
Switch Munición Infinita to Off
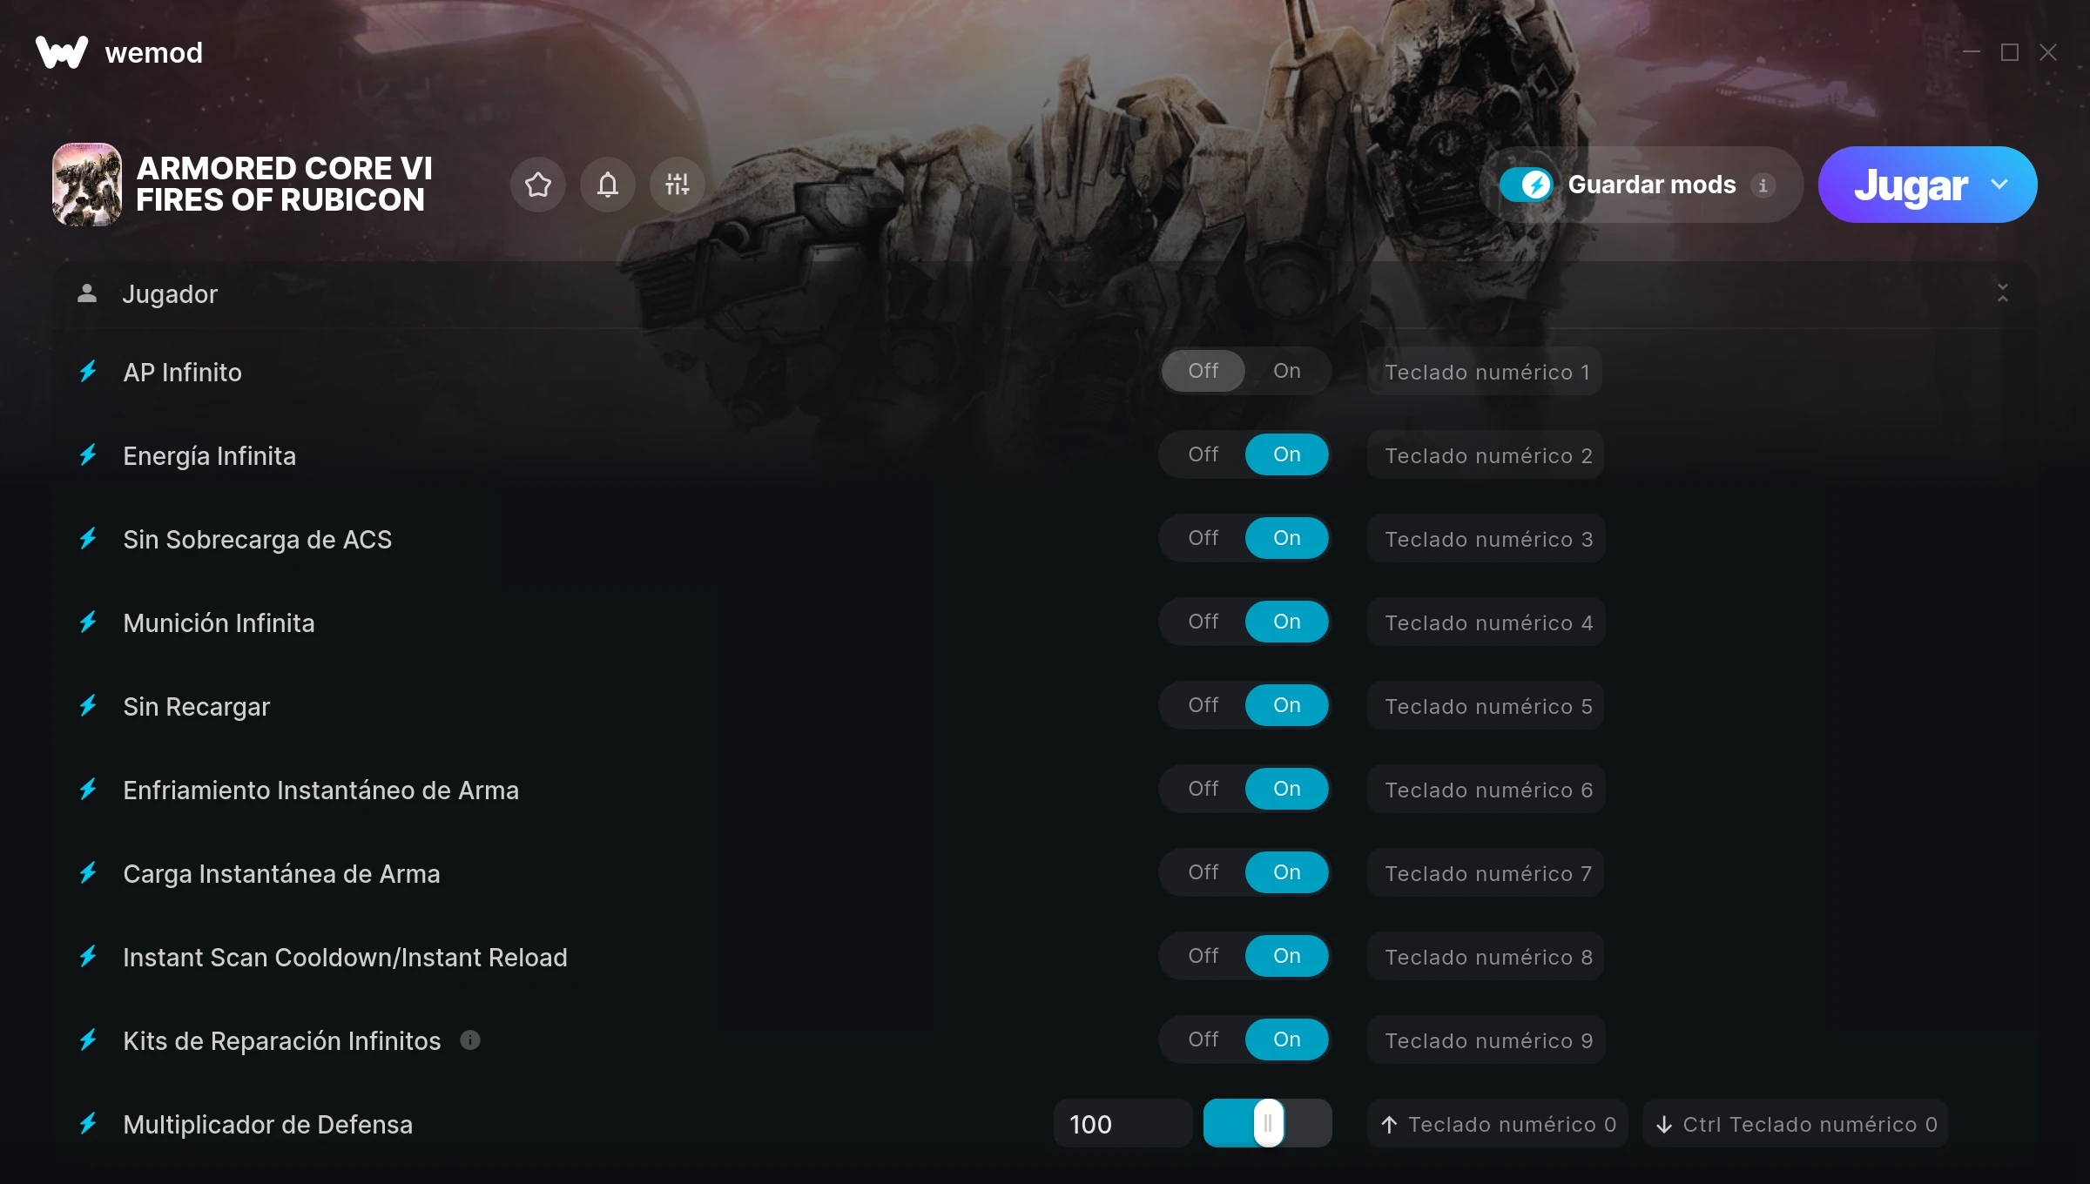pos(1203,622)
